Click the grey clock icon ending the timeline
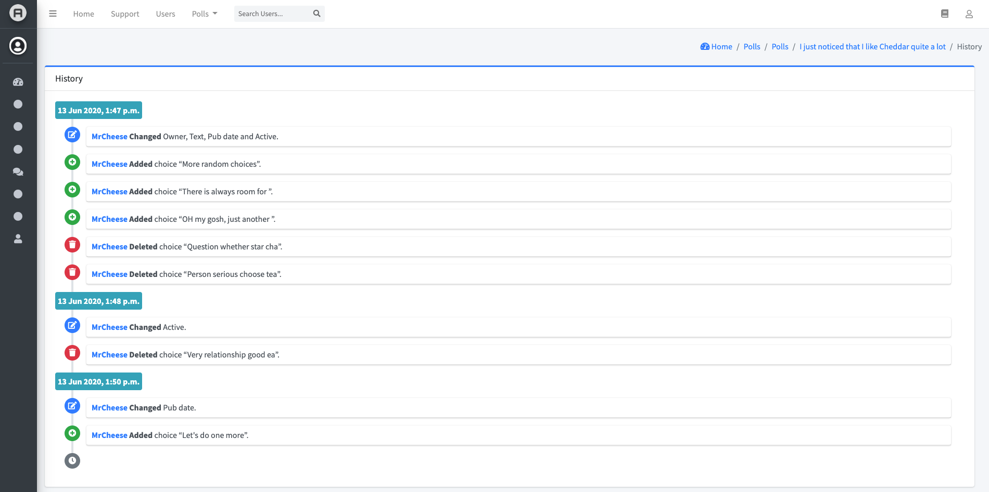 tap(72, 461)
